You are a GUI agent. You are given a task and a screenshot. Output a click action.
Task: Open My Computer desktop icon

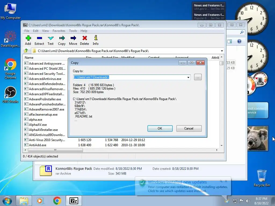10,11
